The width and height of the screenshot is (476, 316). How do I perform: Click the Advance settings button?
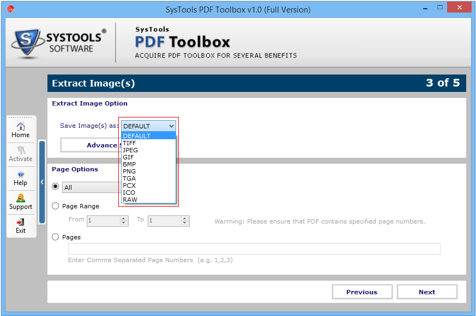pyautogui.click(x=91, y=145)
